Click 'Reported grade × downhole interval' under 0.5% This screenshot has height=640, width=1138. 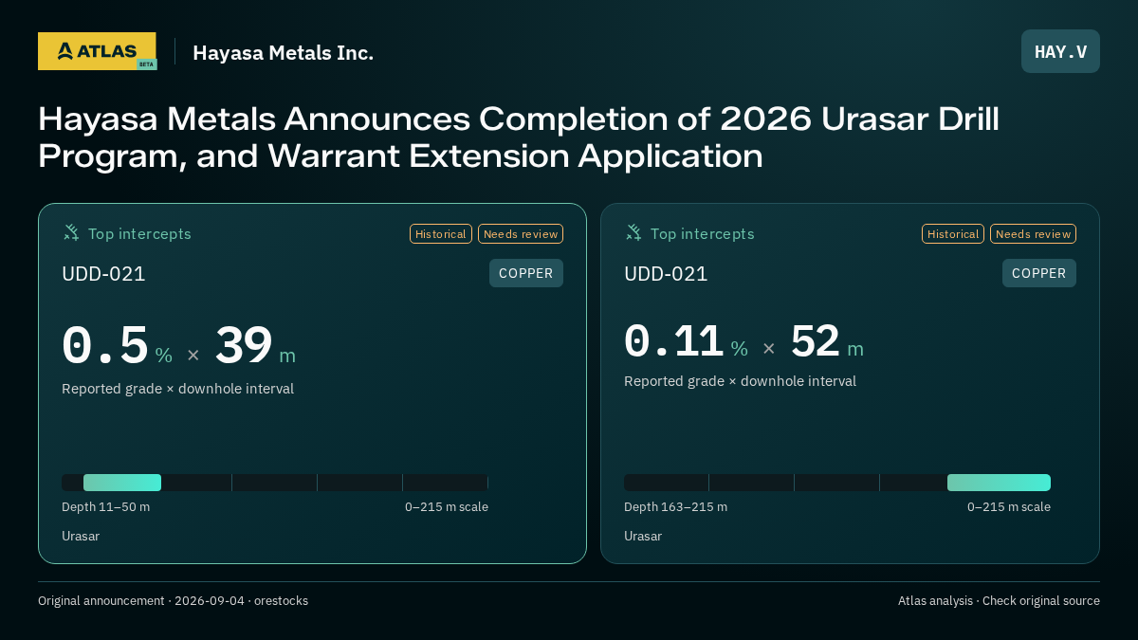click(177, 389)
